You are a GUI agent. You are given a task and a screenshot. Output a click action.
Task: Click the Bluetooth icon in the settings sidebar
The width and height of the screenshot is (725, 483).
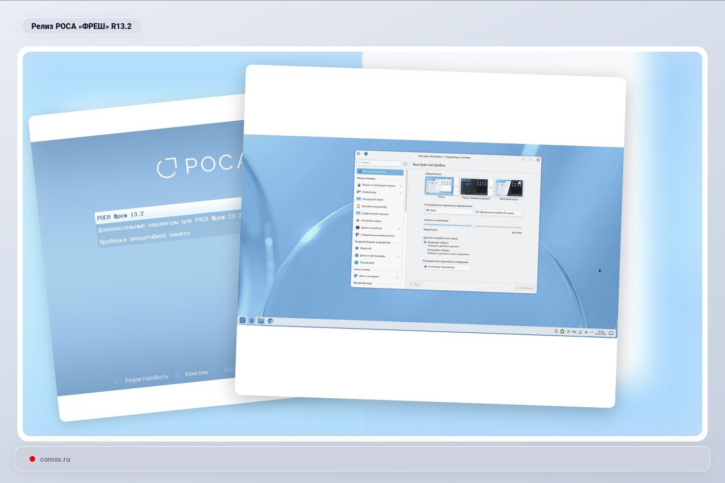point(357,248)
